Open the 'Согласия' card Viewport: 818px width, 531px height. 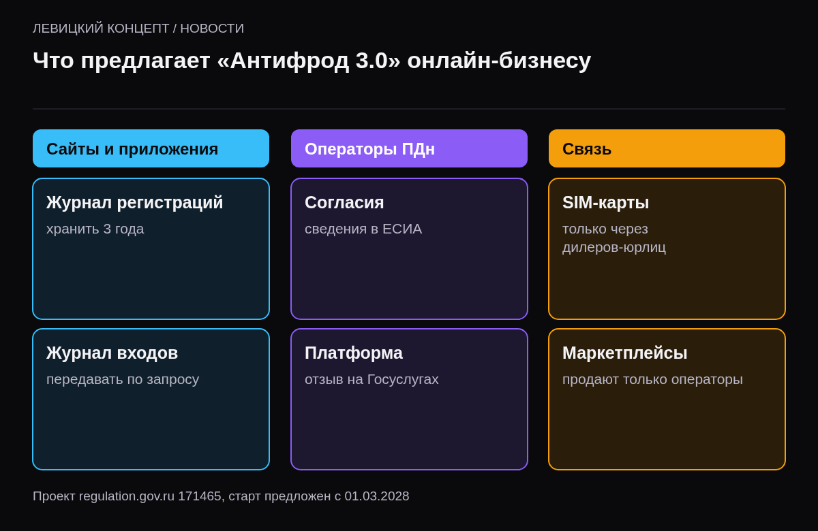click(409, 248)
